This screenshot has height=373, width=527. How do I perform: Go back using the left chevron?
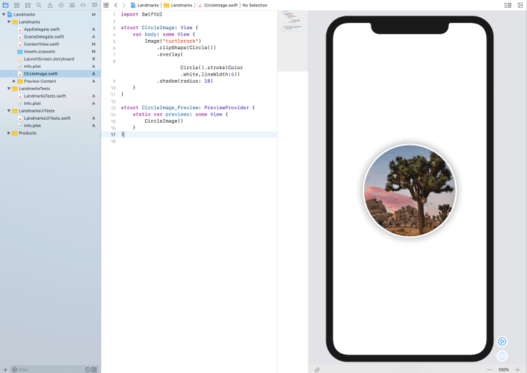(116, 5)
